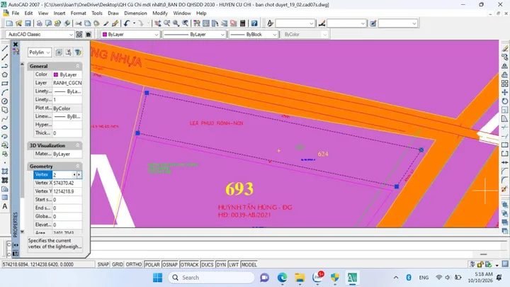510x287 pixels.
Task: Click the Windows Start button
Action: (x=158, y=278)
